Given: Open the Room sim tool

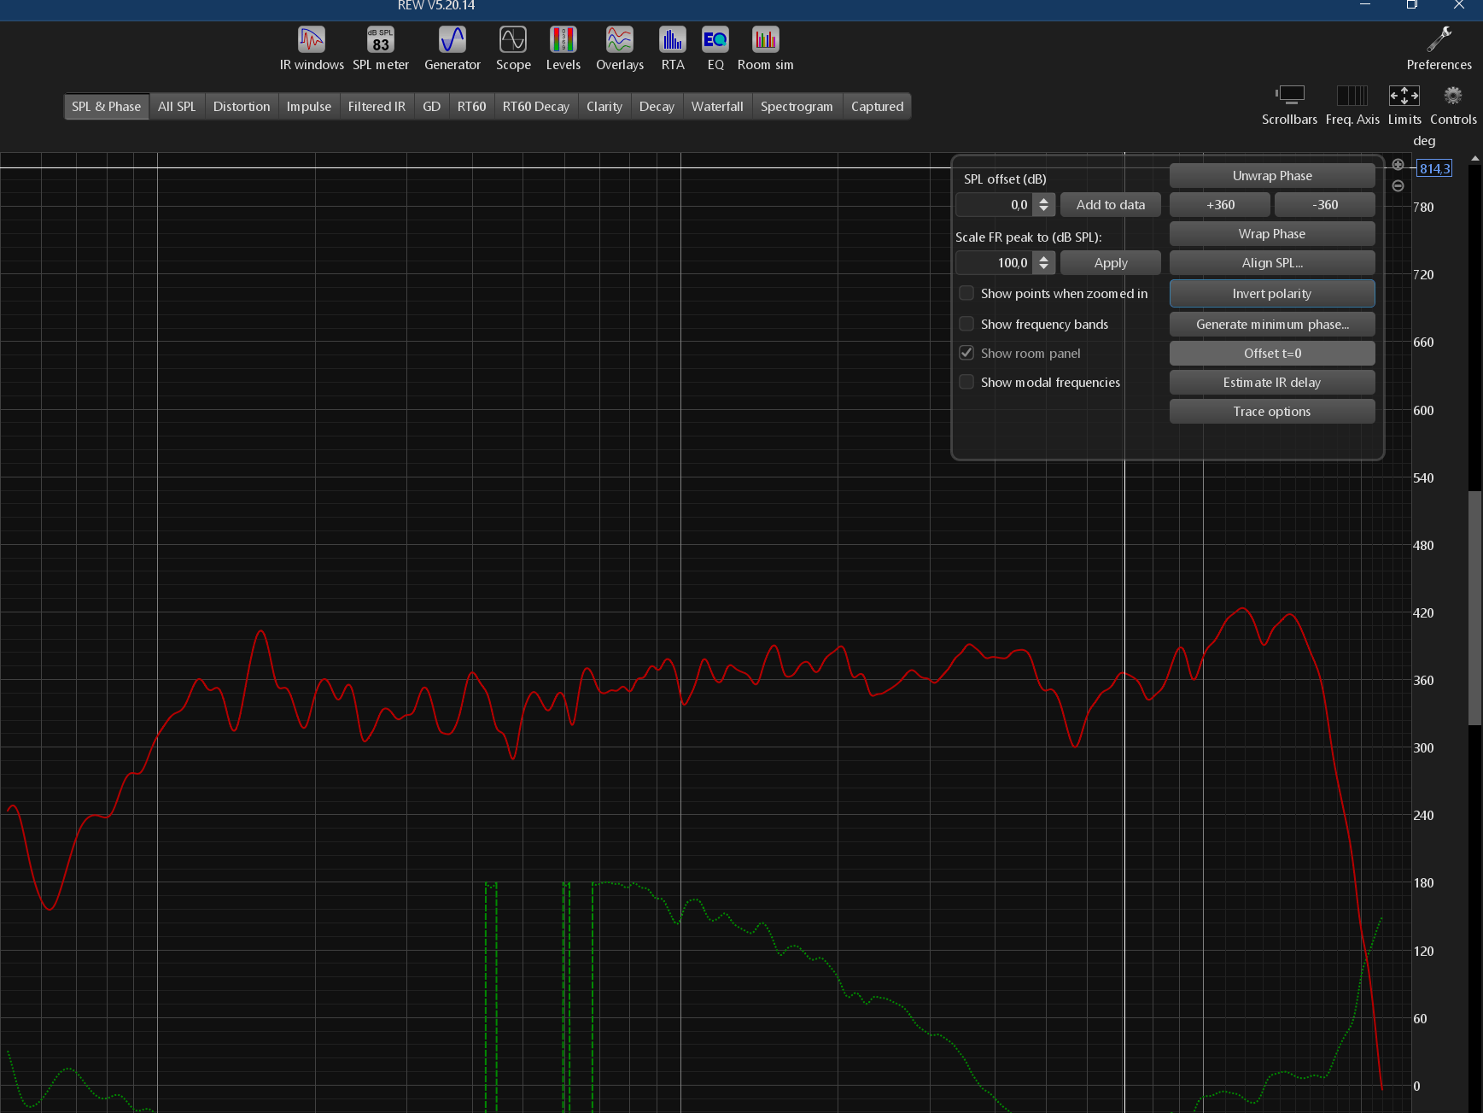Looking at the screenshot, I should [x=766, y=49].
